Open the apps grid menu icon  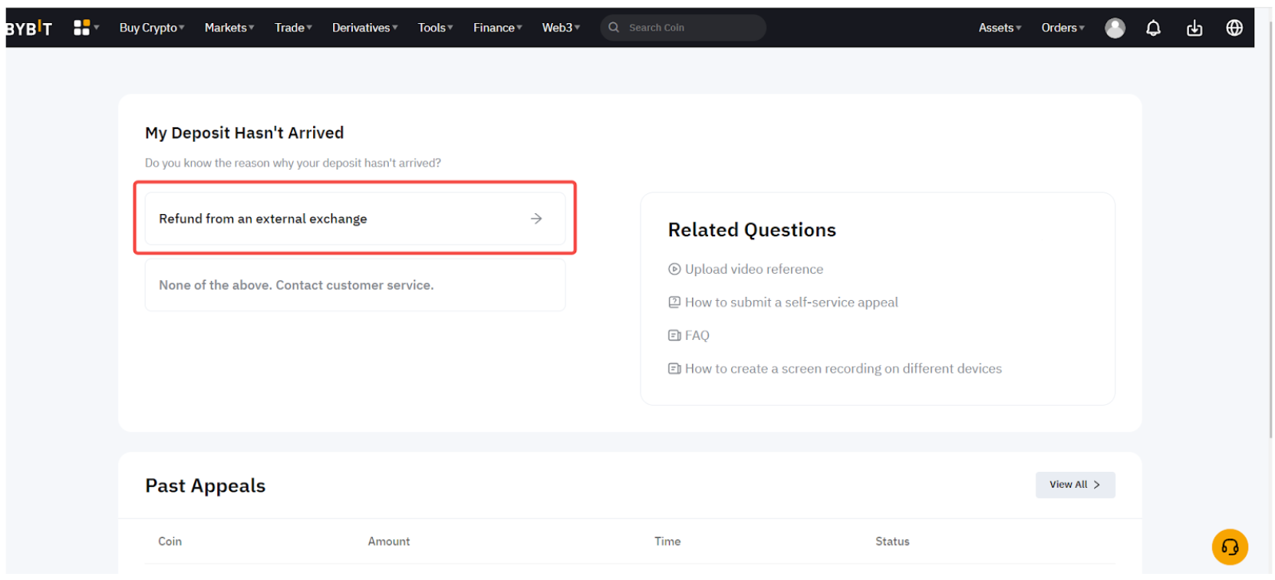point(81,28)
